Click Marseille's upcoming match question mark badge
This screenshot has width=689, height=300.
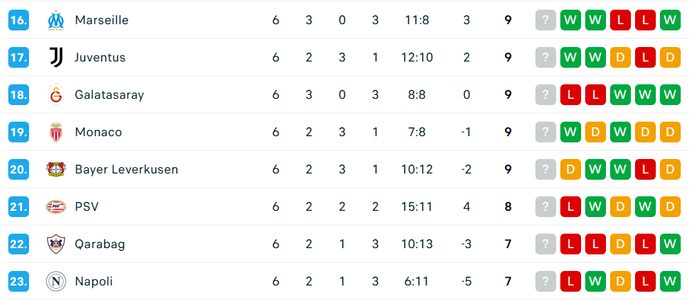546,20
